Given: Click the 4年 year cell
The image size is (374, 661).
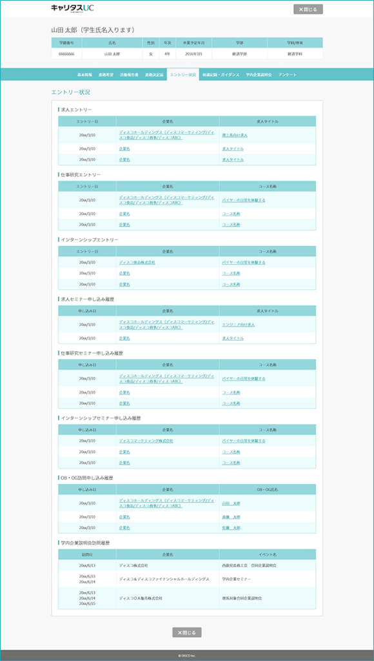Looking at the screenshot, I should coord(167,54).
